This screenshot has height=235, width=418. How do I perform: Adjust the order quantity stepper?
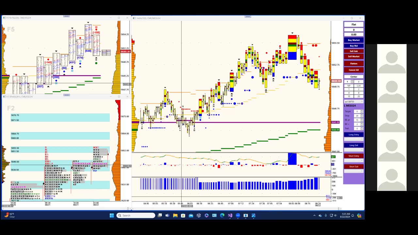pyautogui.click(x=352, y=82)
